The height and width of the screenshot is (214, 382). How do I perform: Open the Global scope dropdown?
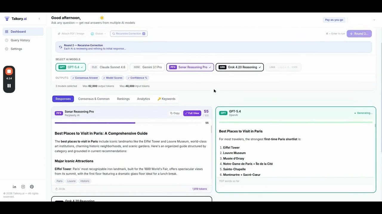point(98,34)
